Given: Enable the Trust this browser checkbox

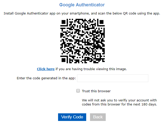Looking at the screenshot, I should point(78,91).
